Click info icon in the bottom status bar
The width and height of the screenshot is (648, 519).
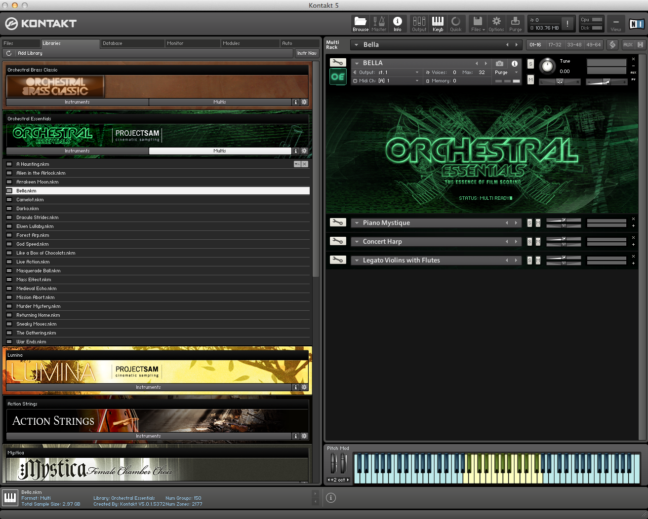pos(331,498)
